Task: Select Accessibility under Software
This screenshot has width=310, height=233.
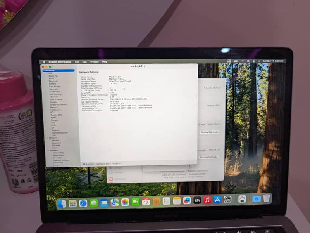Action: coord(59,153)
